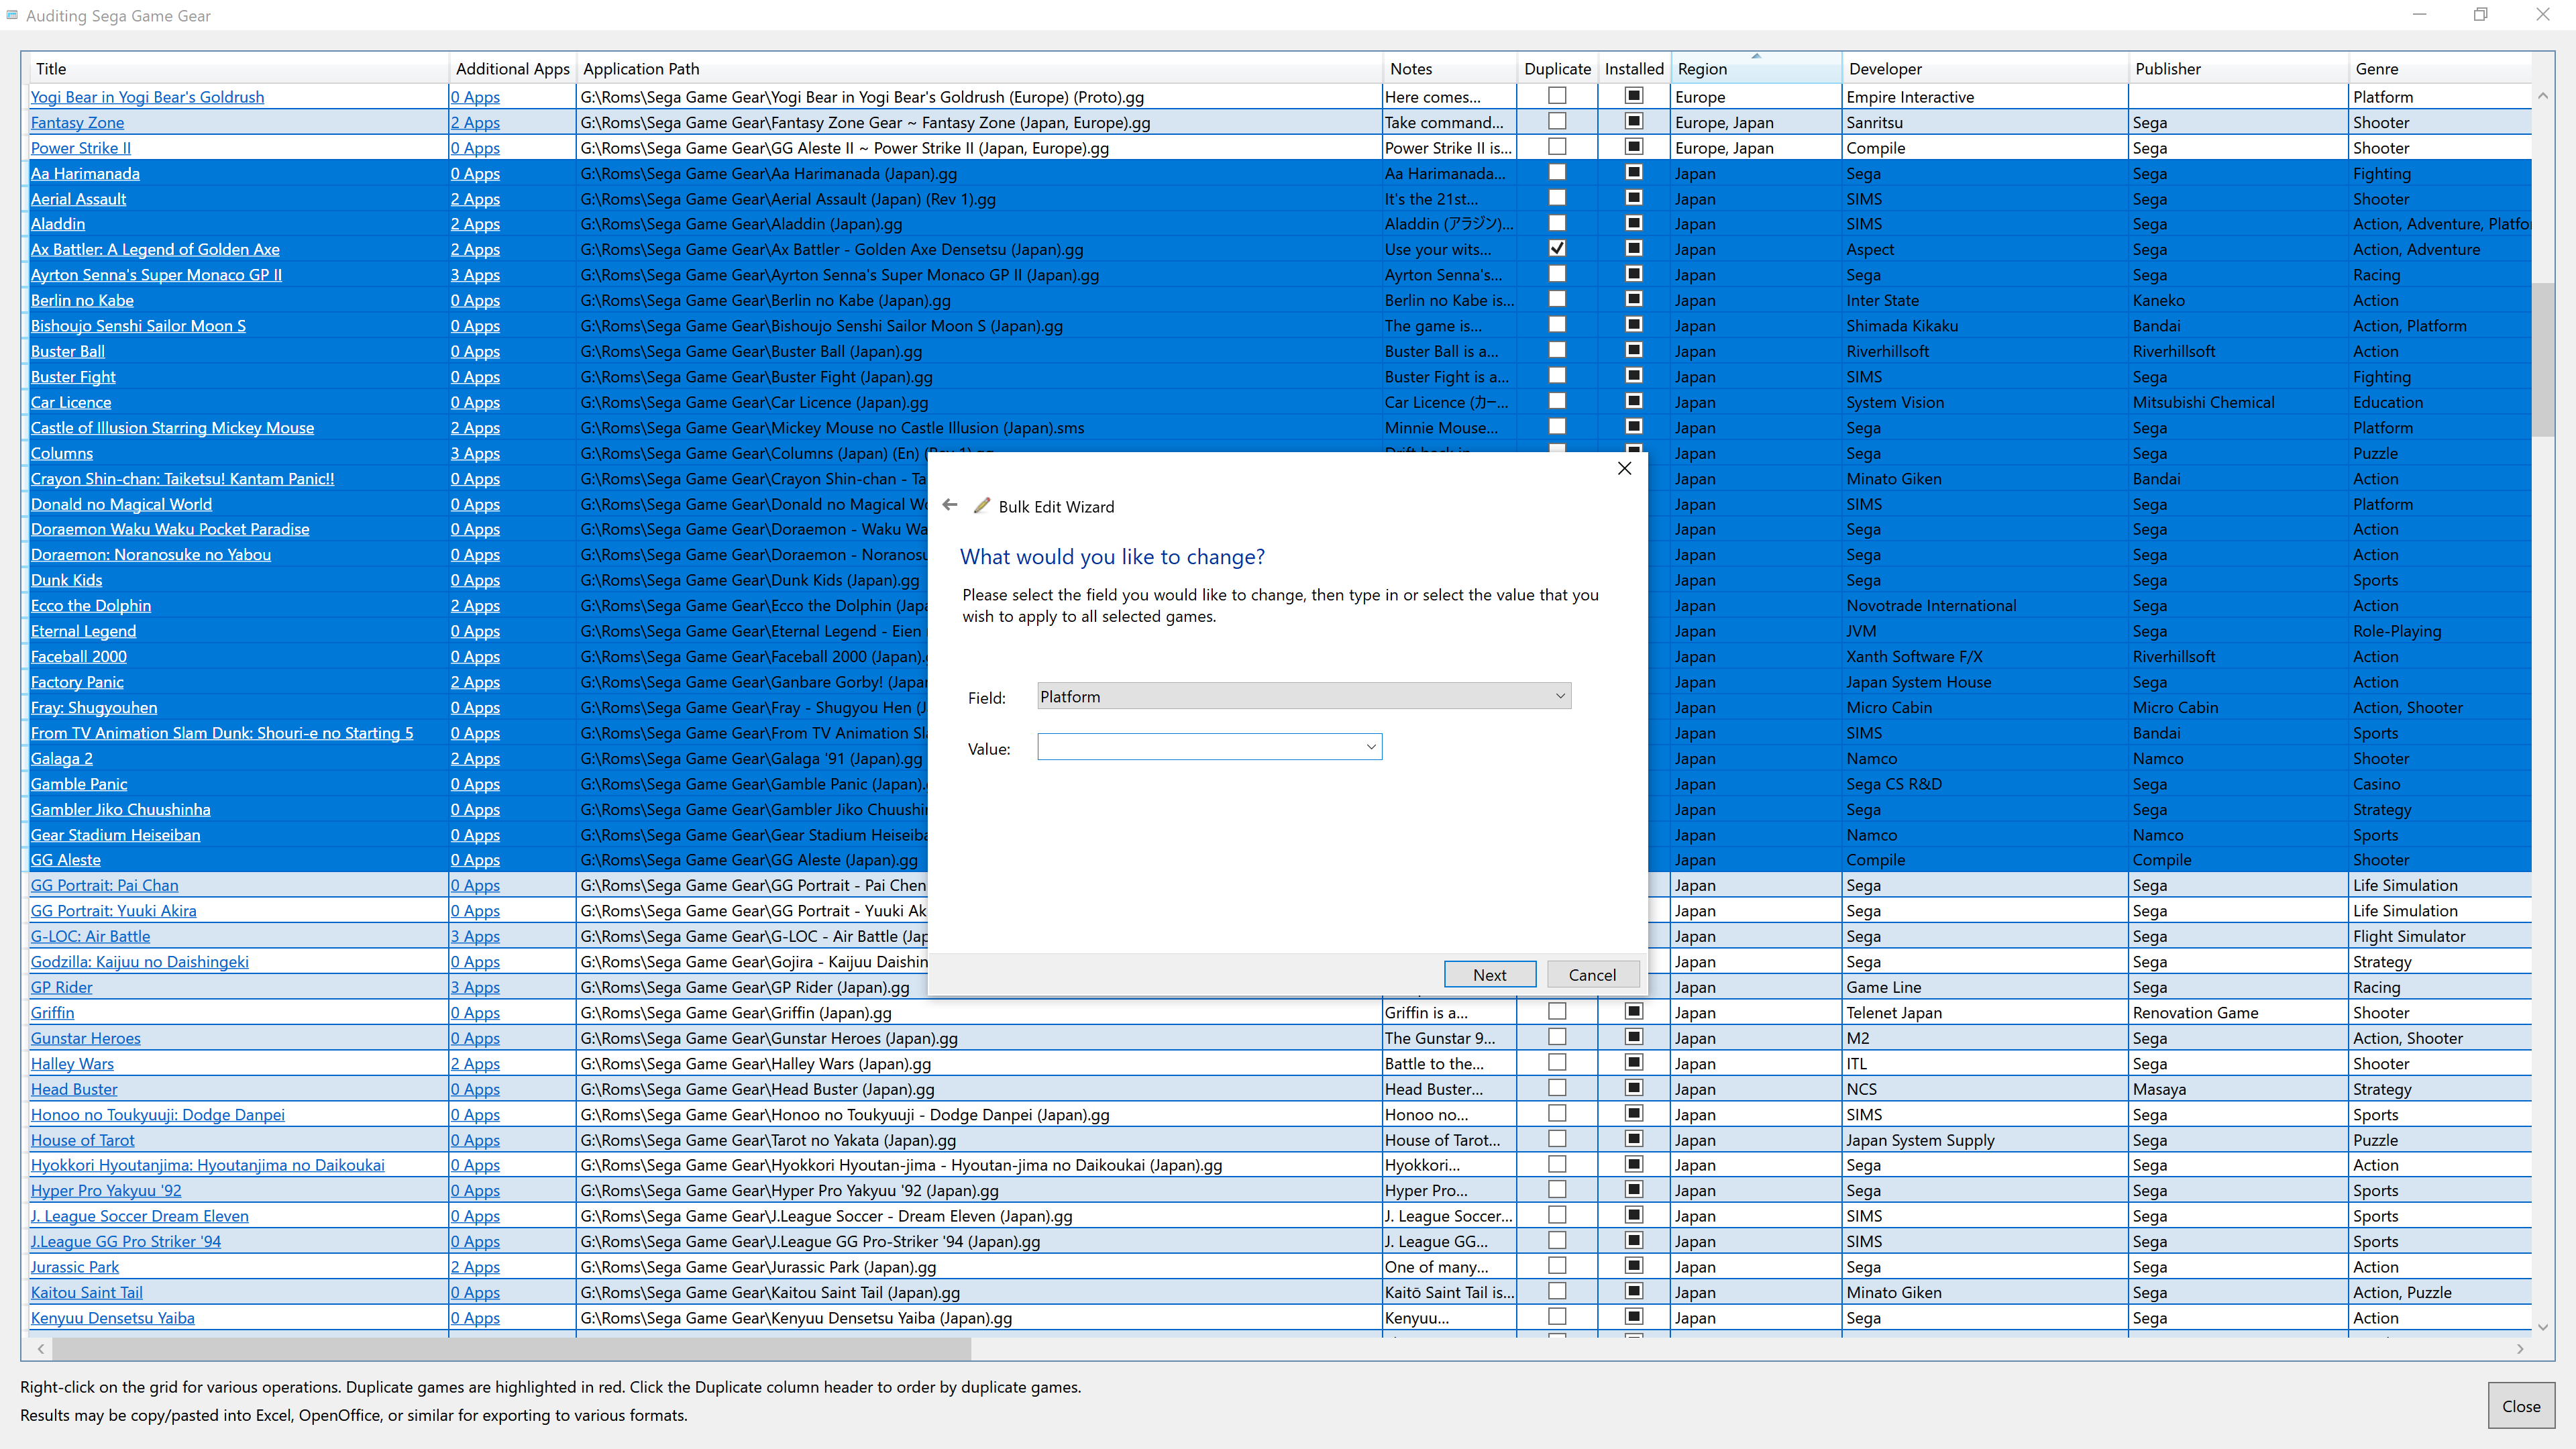Open the House of Tarot title link
Viewport: 2576px width, 1449px height.
pos(82,1140)
